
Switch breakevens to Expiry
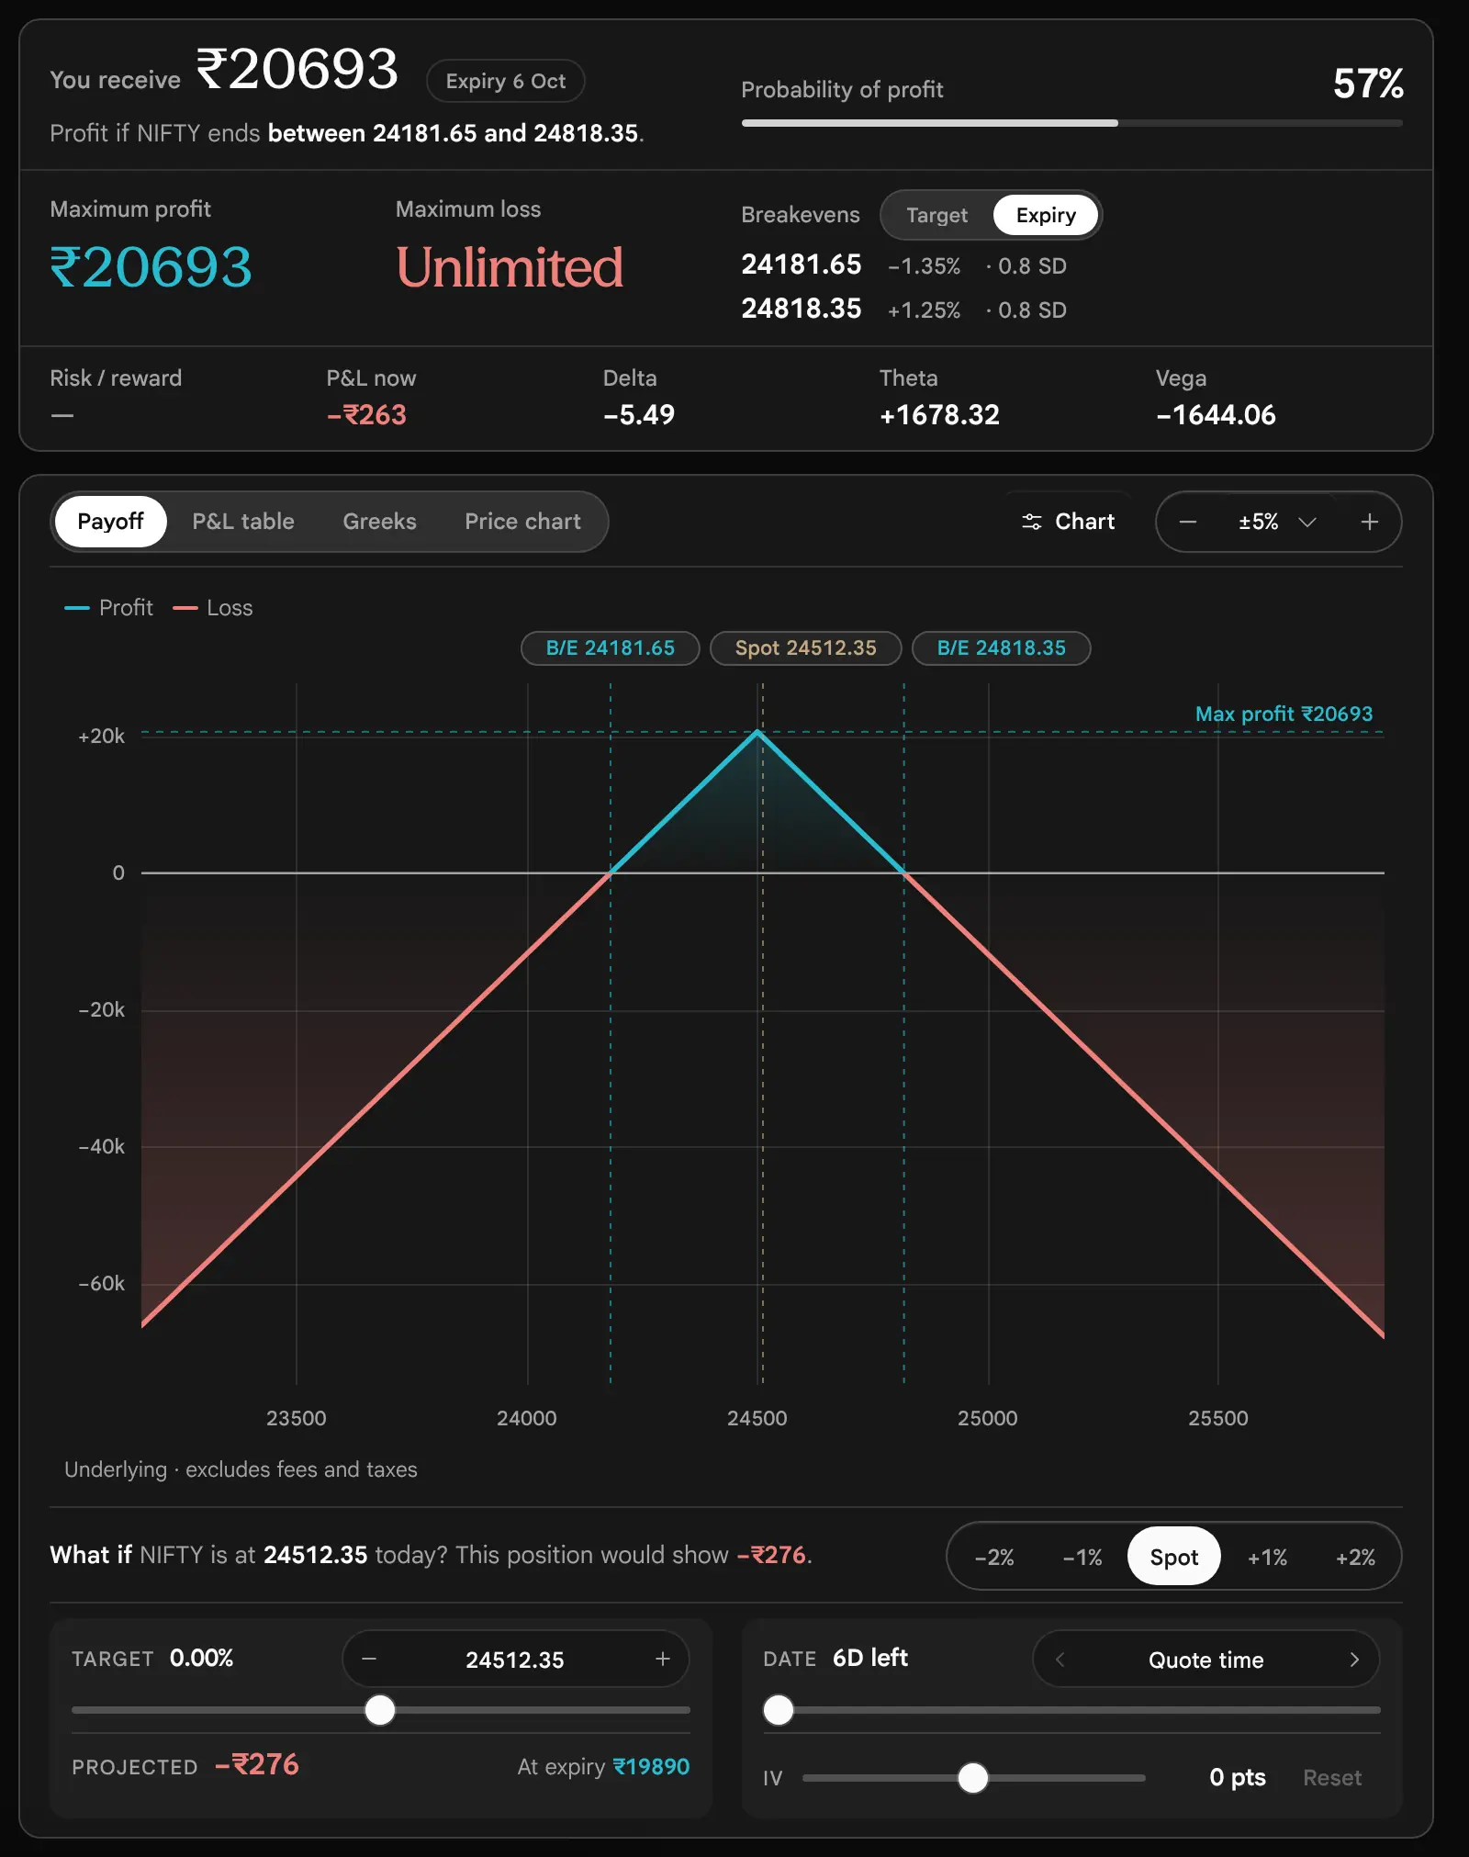(x=1046, y=215)
